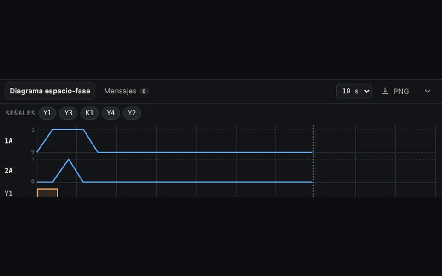Toggle the Y2 signal chip
Image resolution: width=442 pixels, height=276 pixels.
click(x=132, y=113)
